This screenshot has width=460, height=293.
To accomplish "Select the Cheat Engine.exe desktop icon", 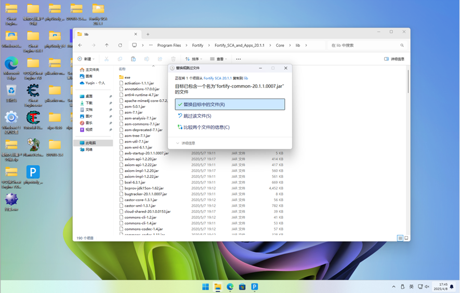I will pos(33,95).
